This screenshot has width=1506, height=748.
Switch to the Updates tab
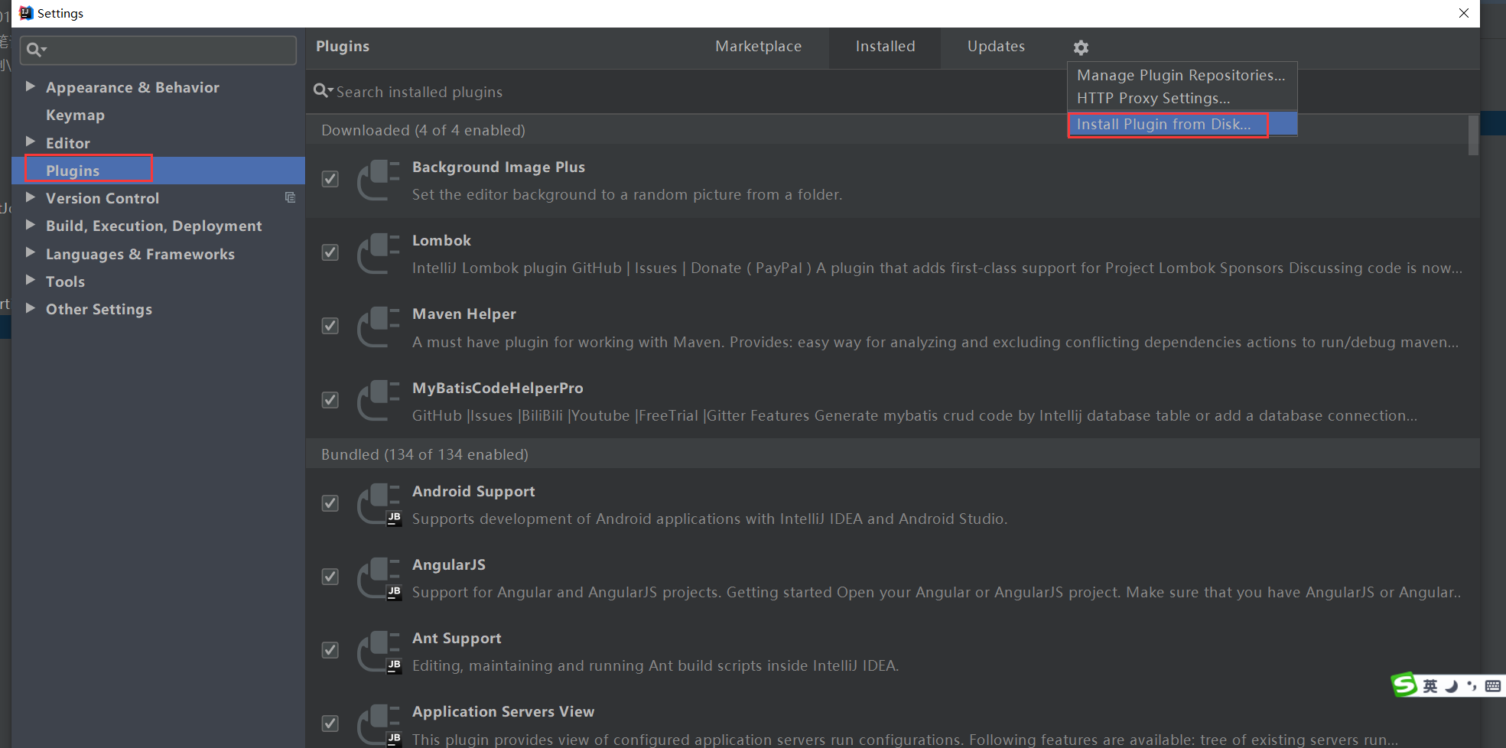pyautogui.click(x=996, y=47)
